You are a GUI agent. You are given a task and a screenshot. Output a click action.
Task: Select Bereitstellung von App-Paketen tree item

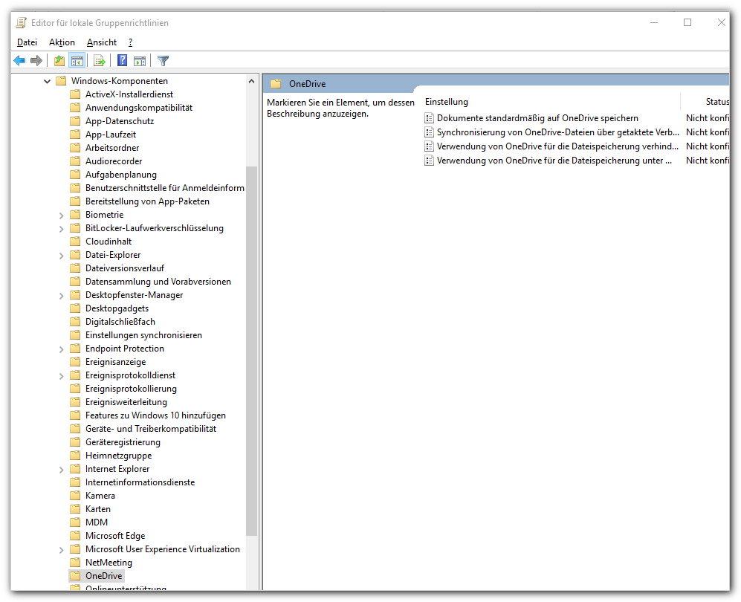147,201
